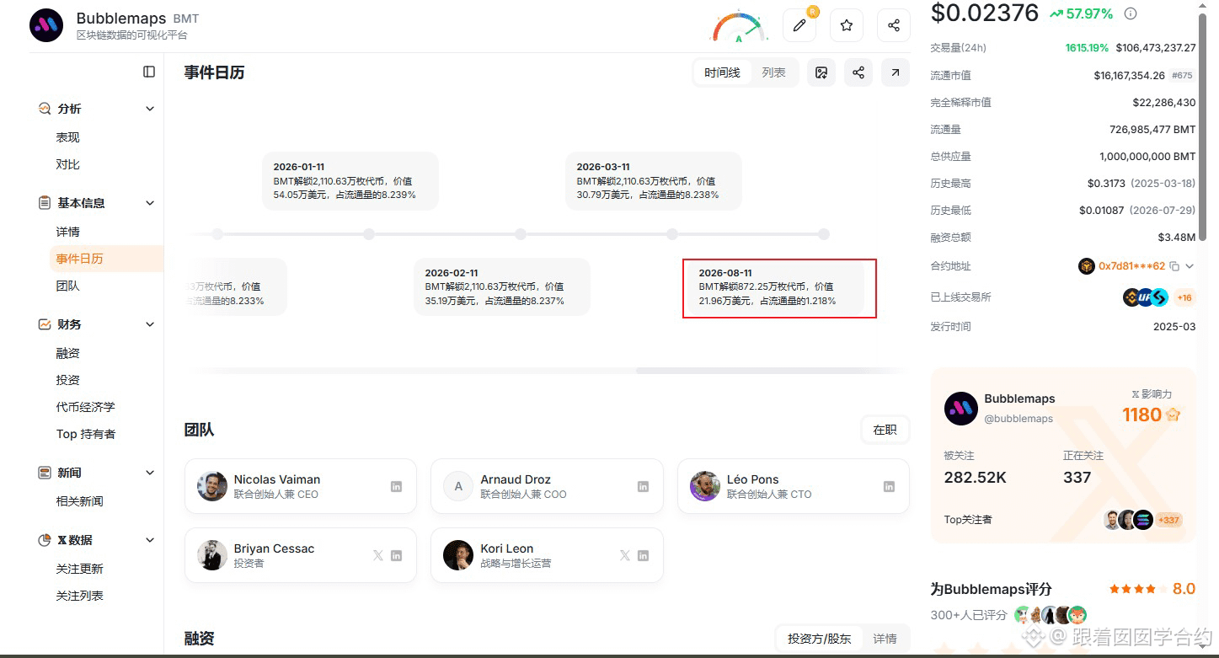
Task: Open 关注列表 in the sidebar
Action: 80,596
